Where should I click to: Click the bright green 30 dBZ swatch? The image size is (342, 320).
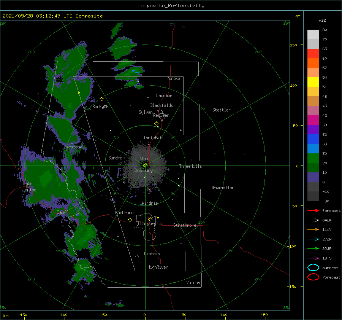point(313,158)
